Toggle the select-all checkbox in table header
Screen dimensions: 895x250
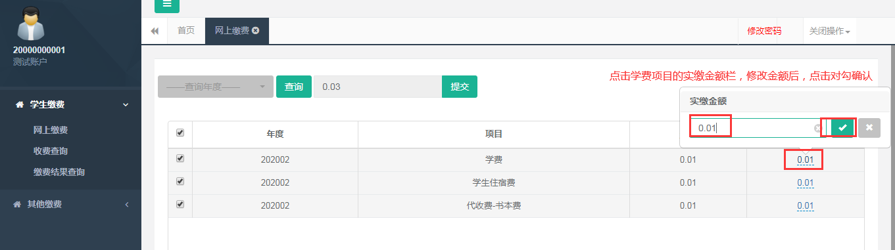coord(180,133)
